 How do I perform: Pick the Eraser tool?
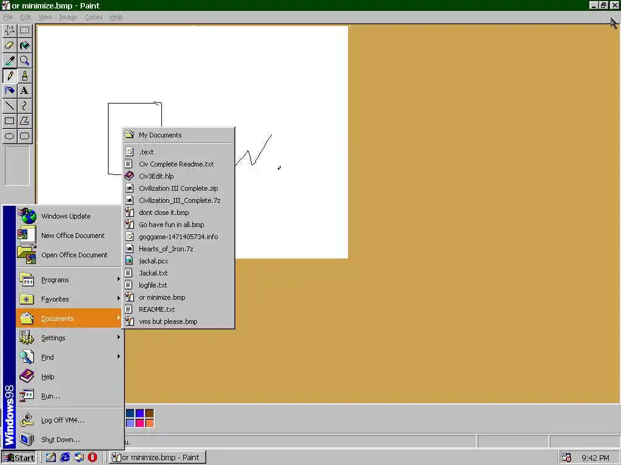pos(10,45)
